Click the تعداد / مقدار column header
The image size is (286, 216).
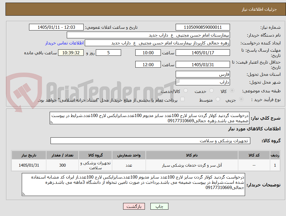pyautogui.click(x=62, y=155)
